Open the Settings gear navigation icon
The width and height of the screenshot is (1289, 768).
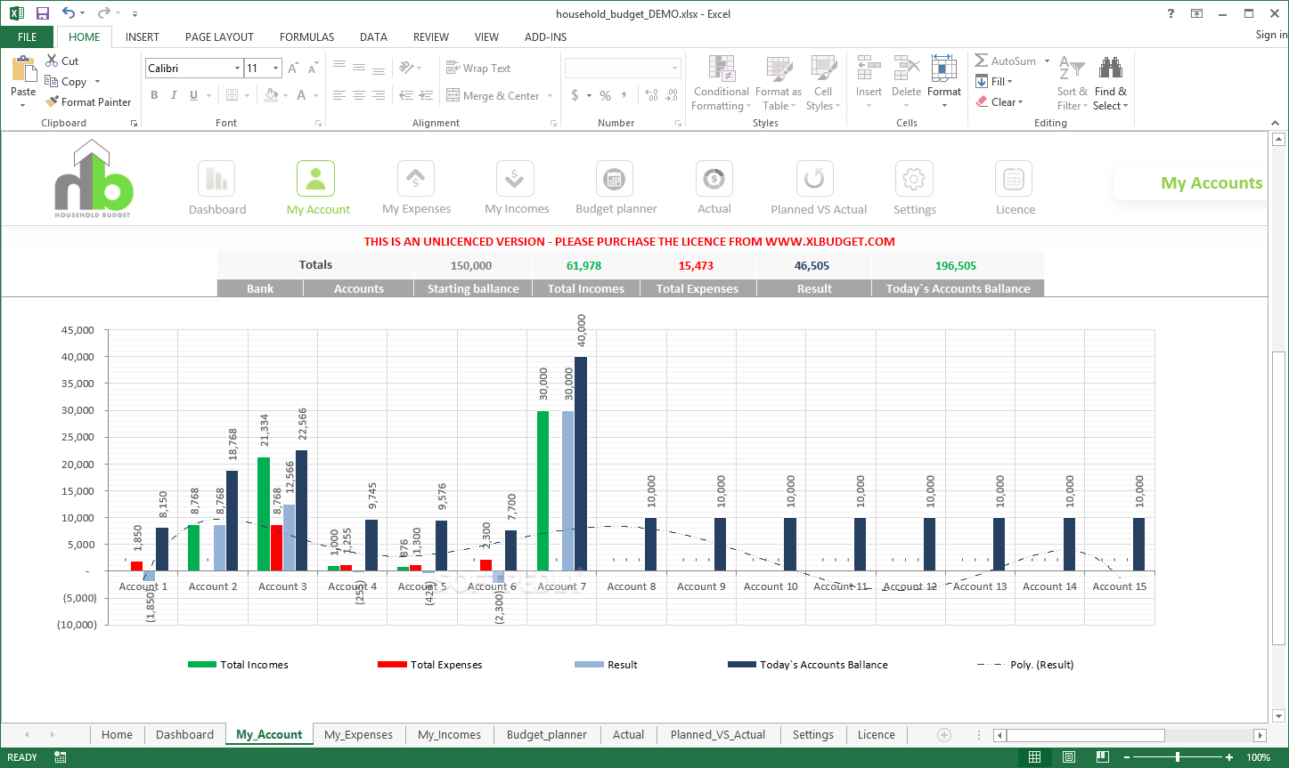(913, 179)
